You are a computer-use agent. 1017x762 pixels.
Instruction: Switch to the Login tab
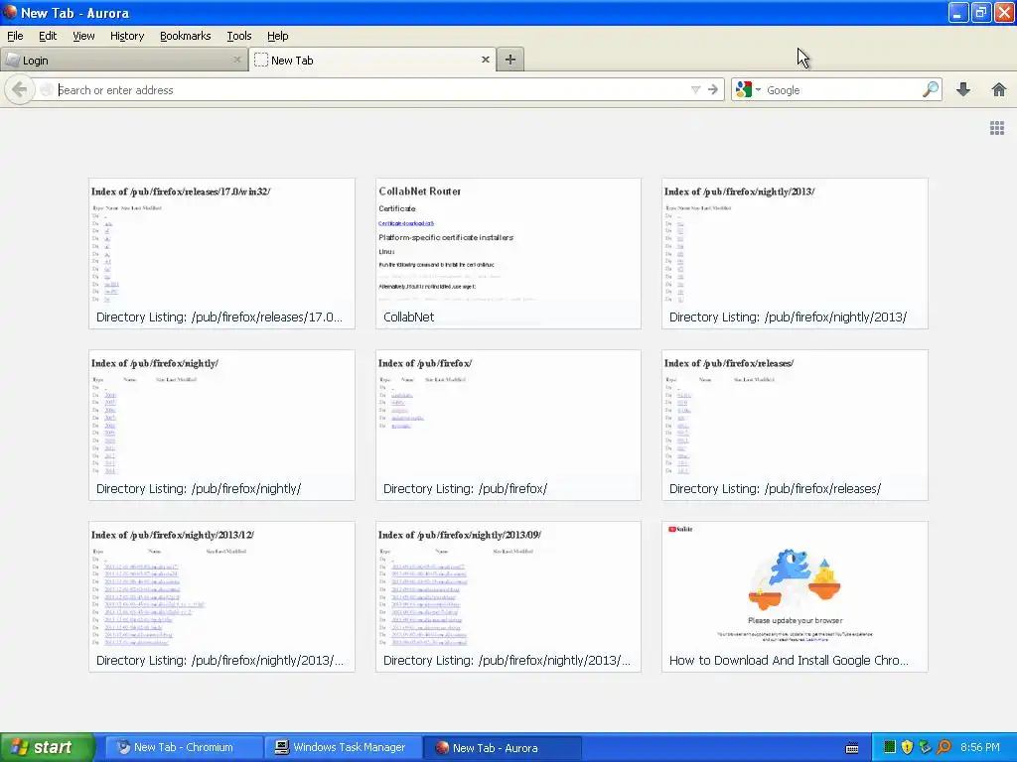coord(123,60)
